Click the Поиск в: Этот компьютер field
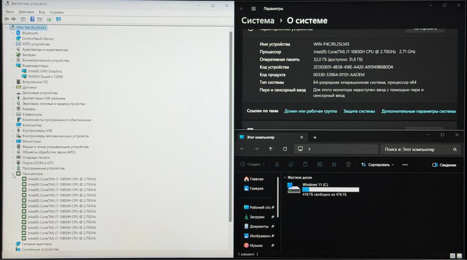The image size is (467, 260). click(419, 150)
